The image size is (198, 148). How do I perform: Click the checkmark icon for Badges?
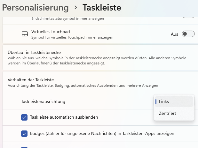pos(24,134)
